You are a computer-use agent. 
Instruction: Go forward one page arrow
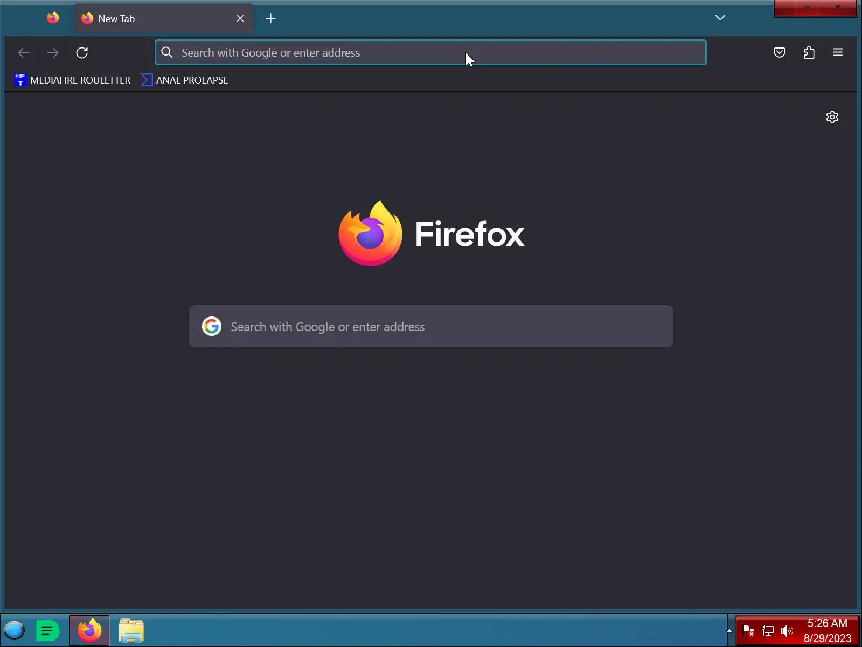[x=53, y=52]
